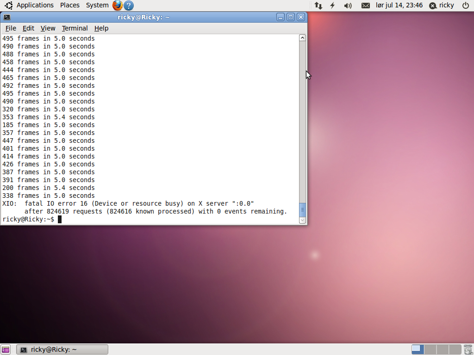Click the line '338 frames in 5.0 seconds'
This screenshot has height=355, width=474.
coord(48,196)
